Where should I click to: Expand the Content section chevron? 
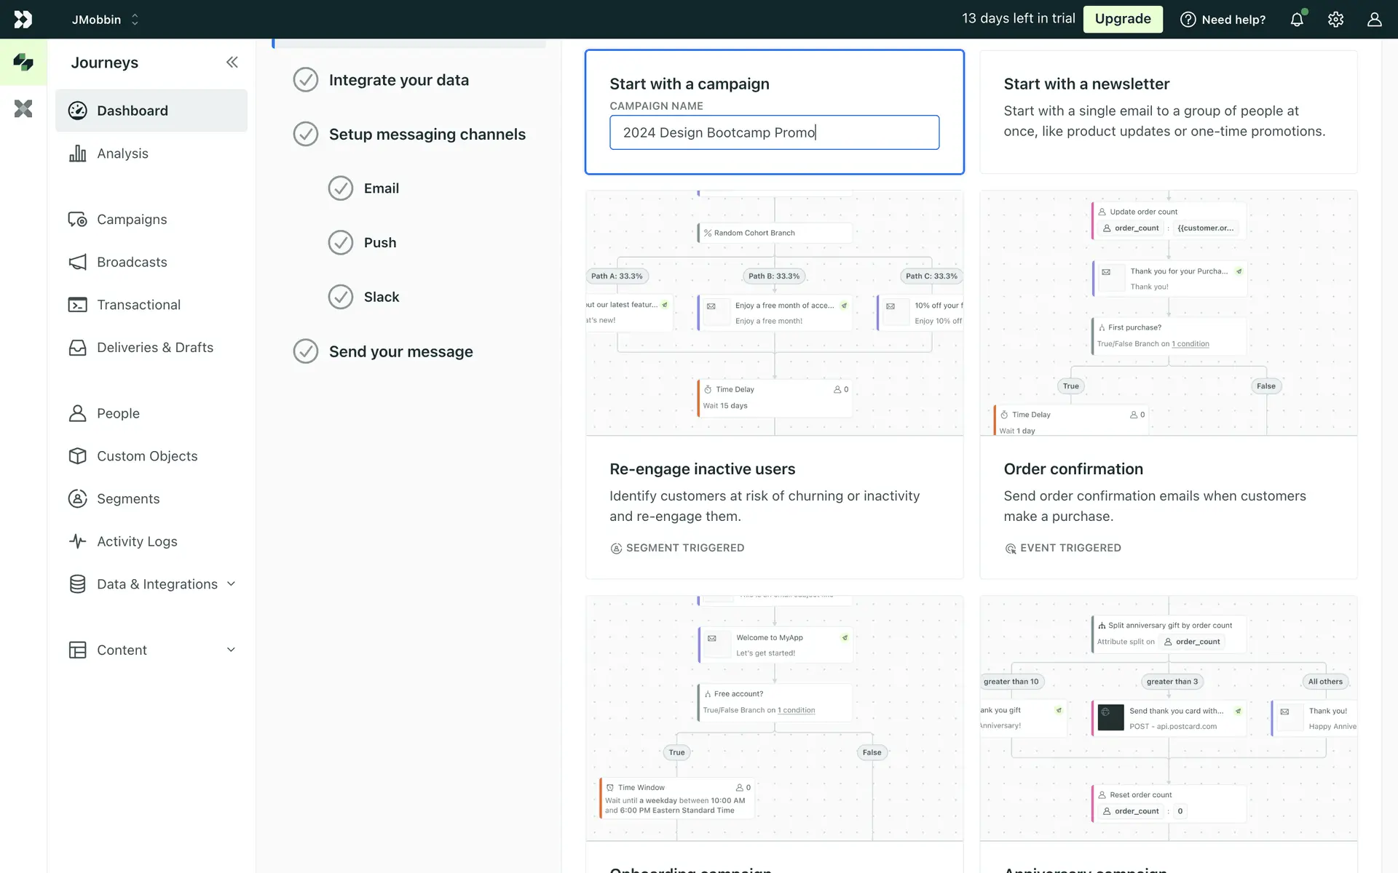pyautogui.click(x=231, y=650)
